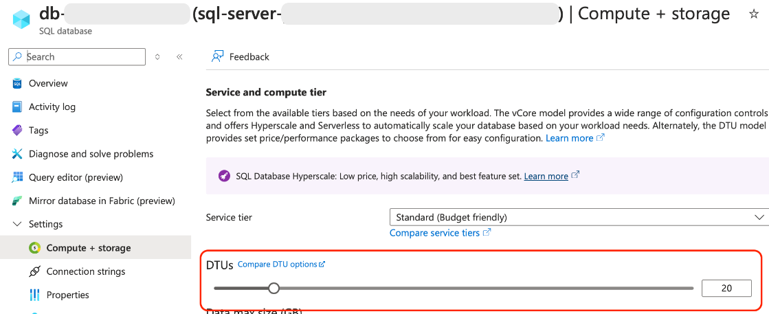This screenshot has width=769, height=314.
Task: Open Compare DTU options link
Action: tap(281, 264)
